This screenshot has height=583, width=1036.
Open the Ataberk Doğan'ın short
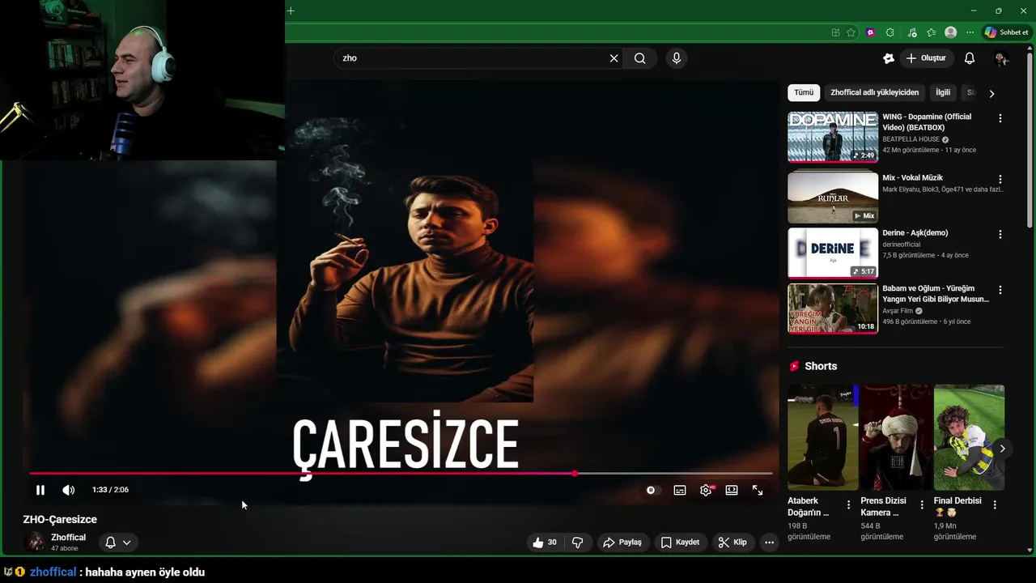point(822,437)
